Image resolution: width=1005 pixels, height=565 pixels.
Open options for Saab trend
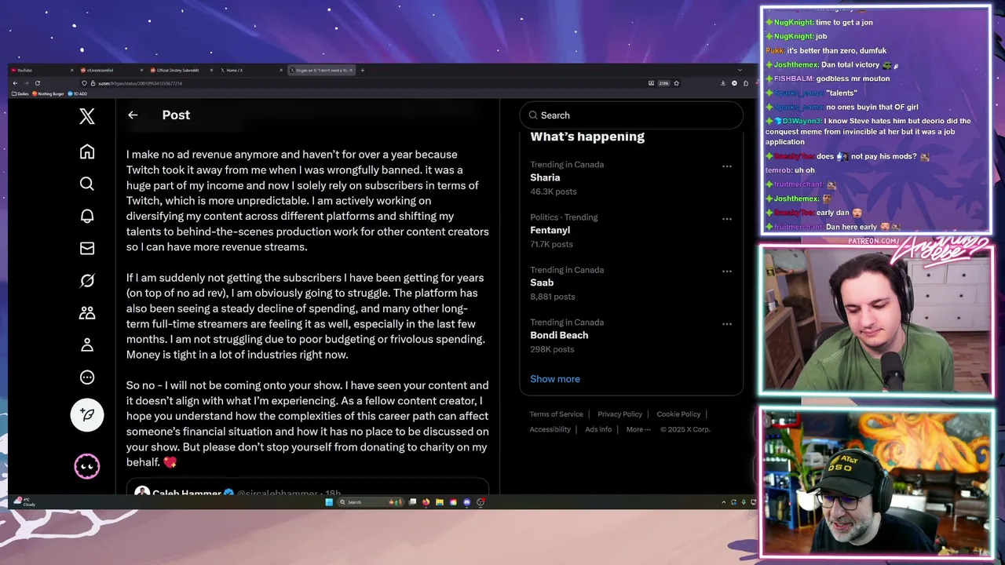[x=727, y=272]
